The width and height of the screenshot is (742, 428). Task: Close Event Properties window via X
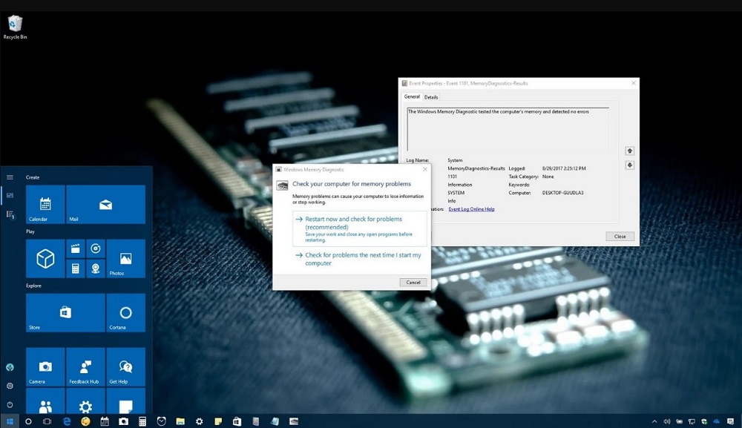click(x=634, y=83)
